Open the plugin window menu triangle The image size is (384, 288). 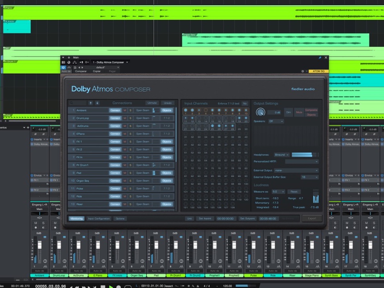pos(63,58)
